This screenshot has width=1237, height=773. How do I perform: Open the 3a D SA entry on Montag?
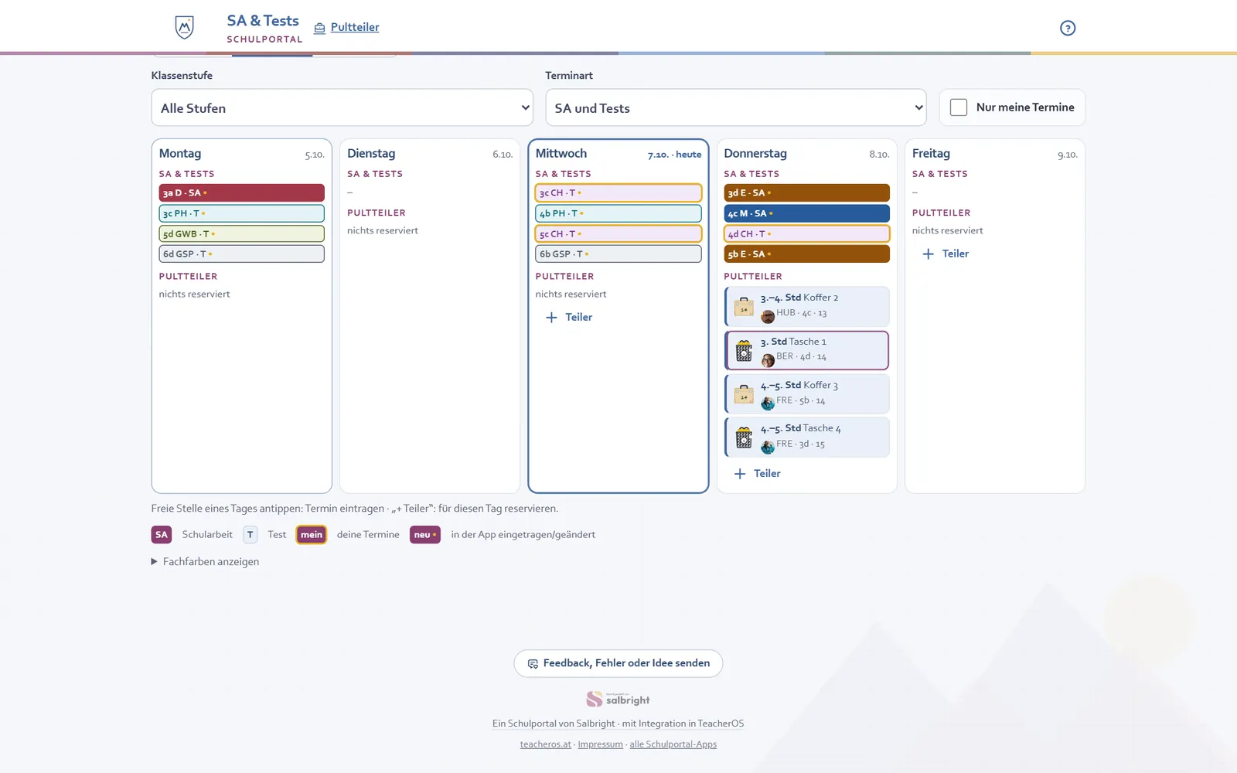point(242,193)
